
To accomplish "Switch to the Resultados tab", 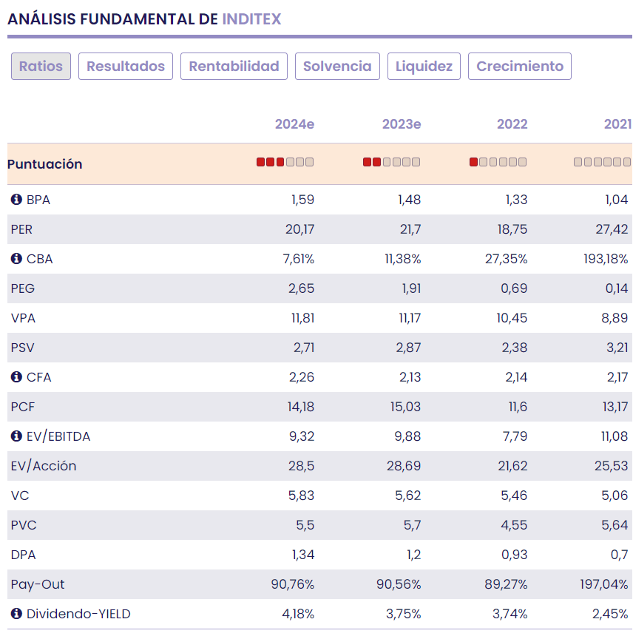I will coord(126,66).
